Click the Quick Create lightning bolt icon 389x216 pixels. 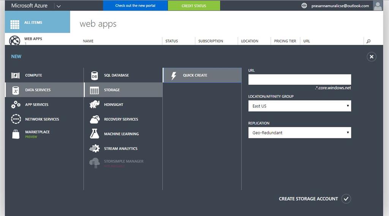click(x=174, y=76)
